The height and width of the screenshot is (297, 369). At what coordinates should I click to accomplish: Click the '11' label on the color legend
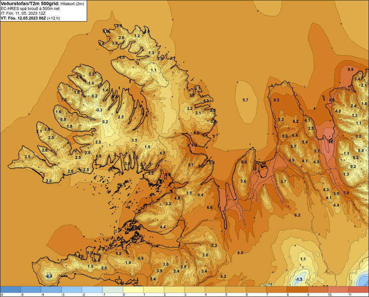point(350,295)
